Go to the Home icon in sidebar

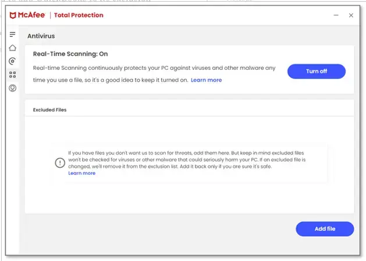12,48
